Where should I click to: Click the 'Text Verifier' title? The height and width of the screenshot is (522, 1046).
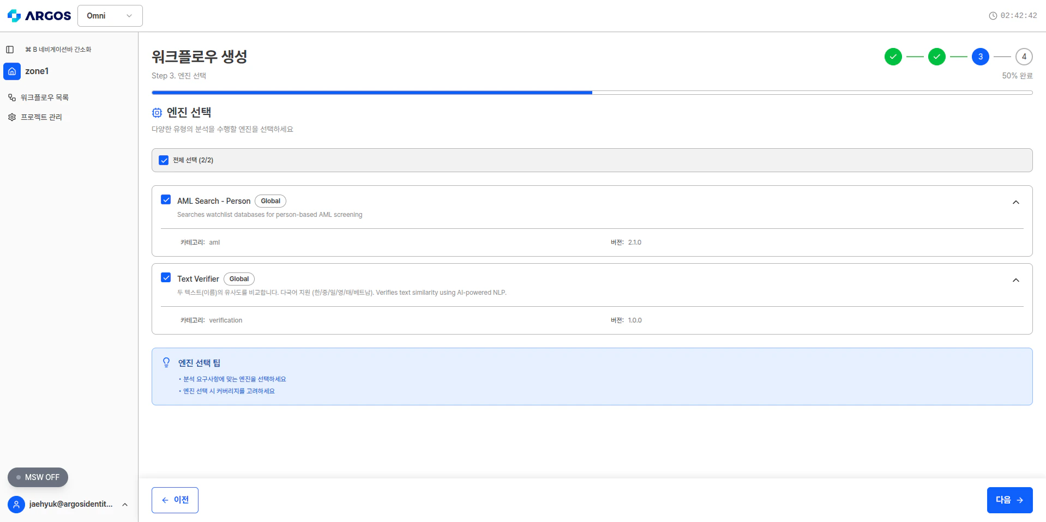click(x=198, y=279)
